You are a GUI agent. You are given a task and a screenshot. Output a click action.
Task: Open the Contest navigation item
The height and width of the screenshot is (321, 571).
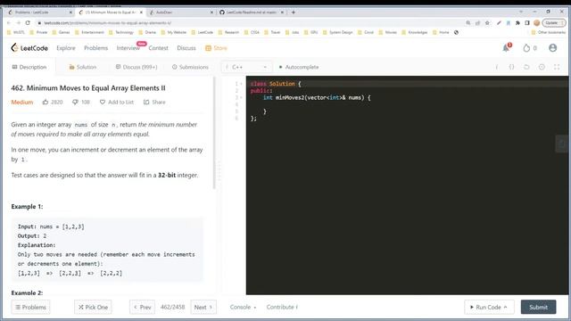(x=159, y=48)
